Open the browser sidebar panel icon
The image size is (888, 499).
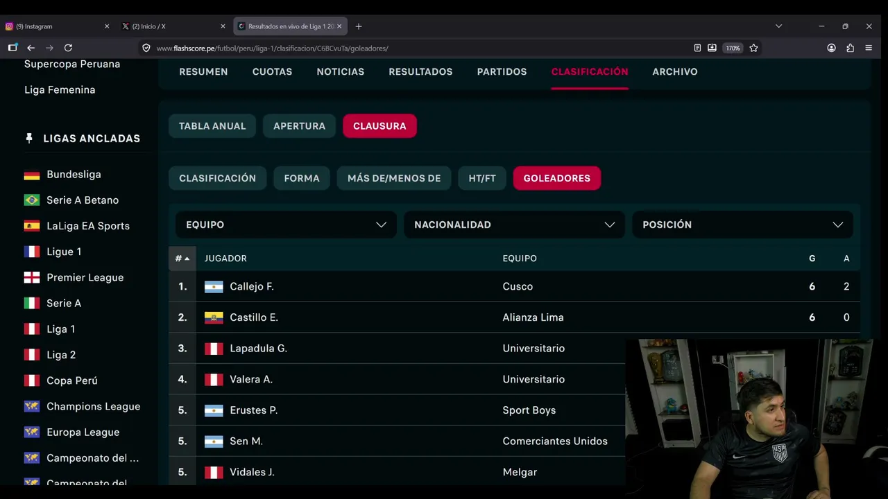click(12, 48)
